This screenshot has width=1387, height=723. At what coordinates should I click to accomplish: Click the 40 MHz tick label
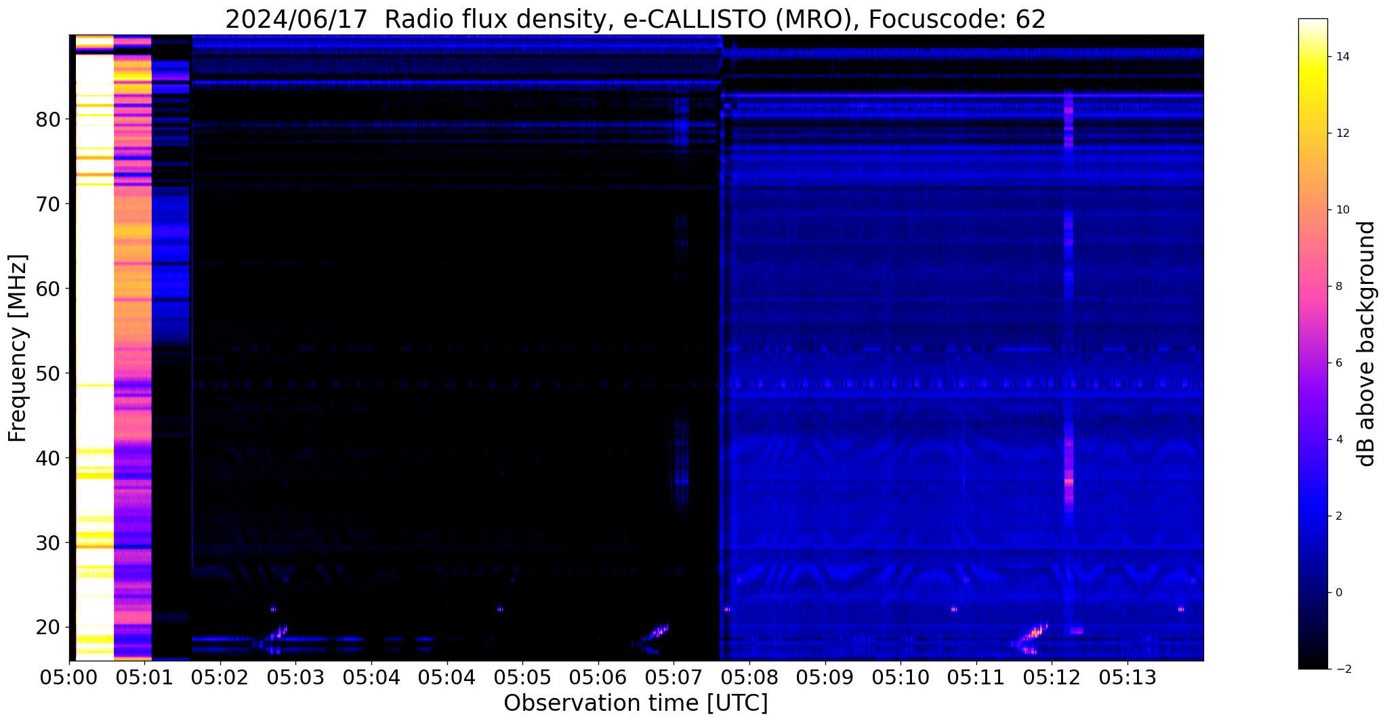point(48,458)
